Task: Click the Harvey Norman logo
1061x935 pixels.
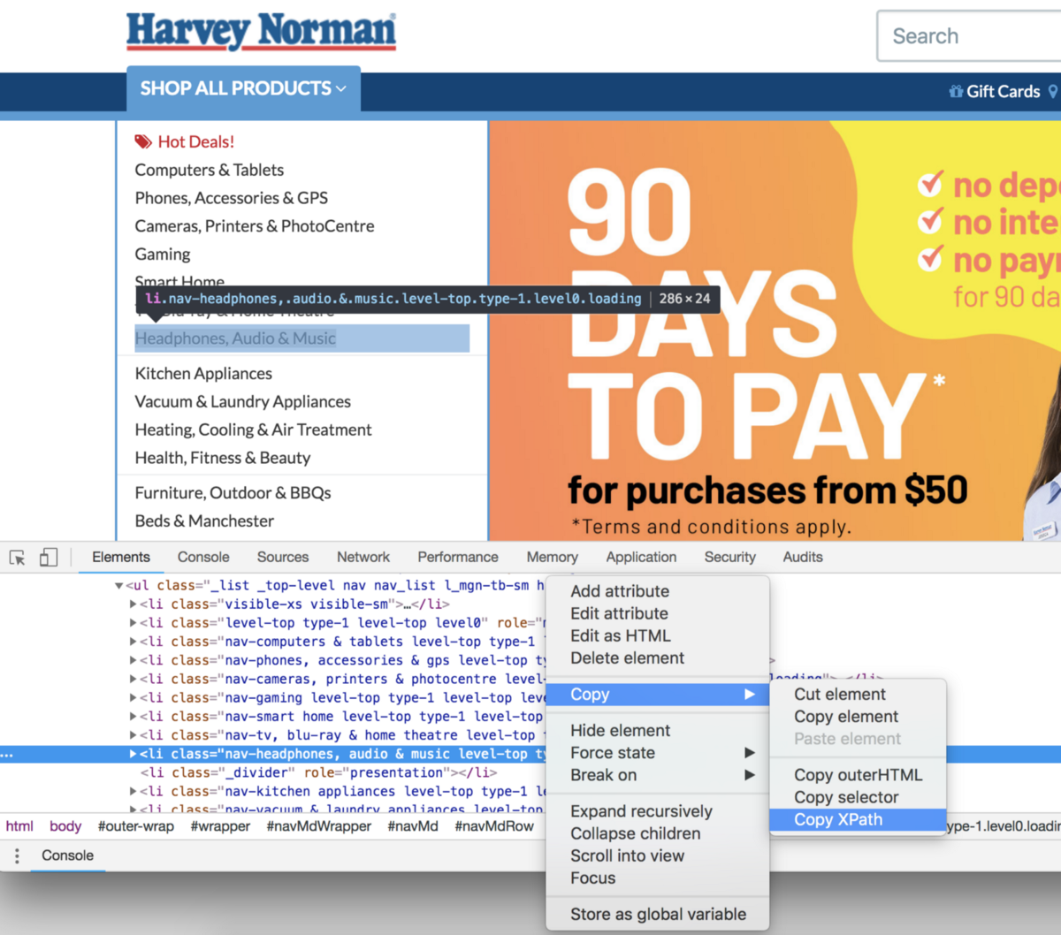Action: (261, 31)
